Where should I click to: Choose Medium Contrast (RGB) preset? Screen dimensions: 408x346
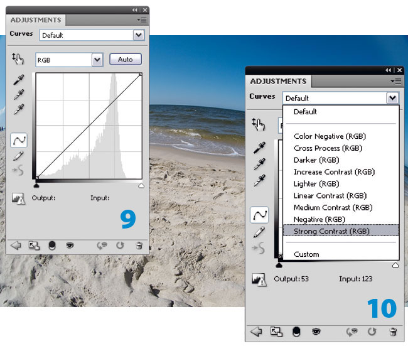[x=341, y=208]
